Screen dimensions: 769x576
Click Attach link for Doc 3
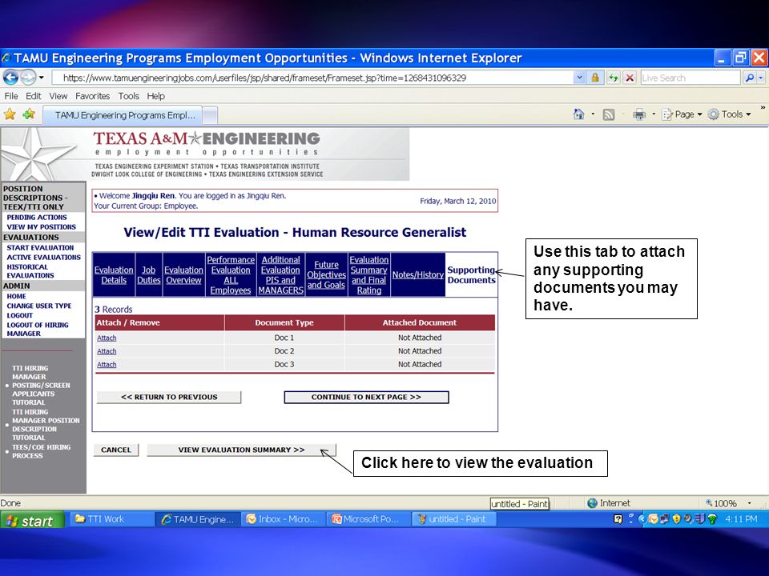(107, 365)
